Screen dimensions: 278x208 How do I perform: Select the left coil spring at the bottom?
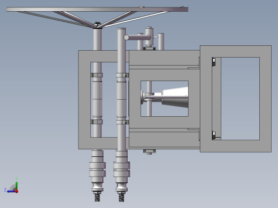tap(97, 197)
